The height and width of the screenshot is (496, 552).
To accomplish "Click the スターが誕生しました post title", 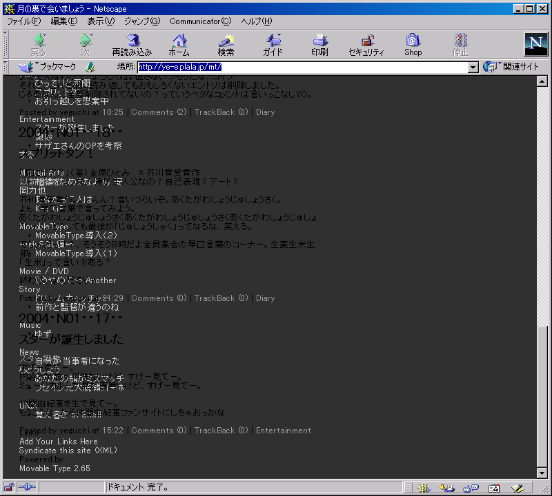I will click(71, 339).
